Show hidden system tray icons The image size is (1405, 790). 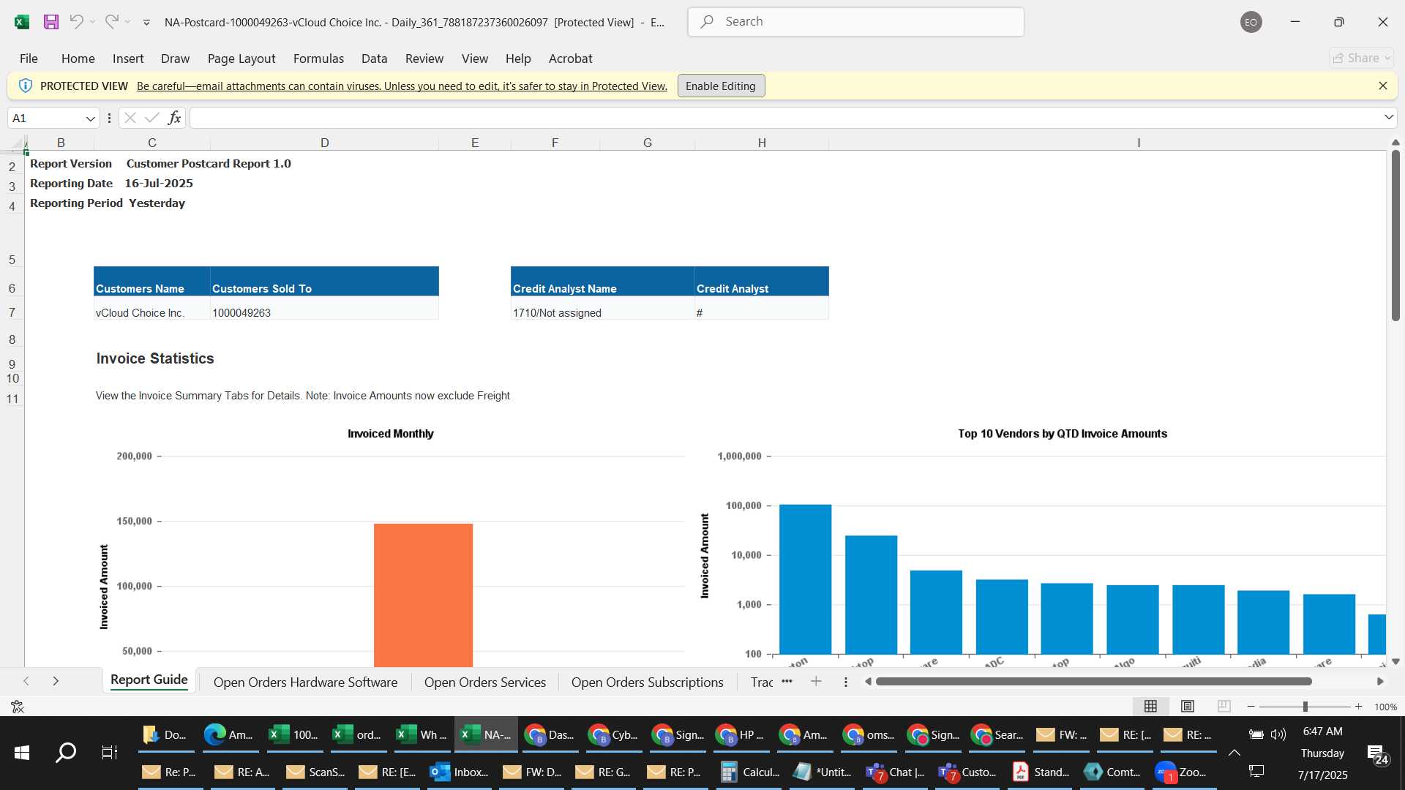pyautogui.click(x=1234, y=752)
